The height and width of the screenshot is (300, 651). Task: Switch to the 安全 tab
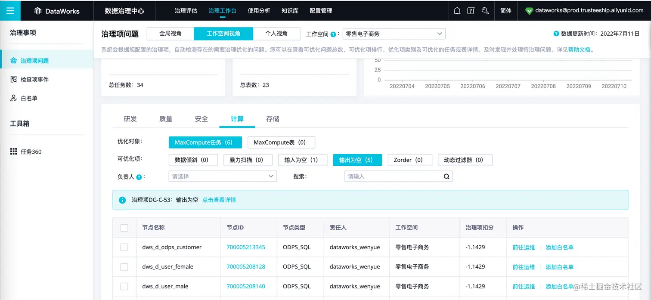(201, 119)
